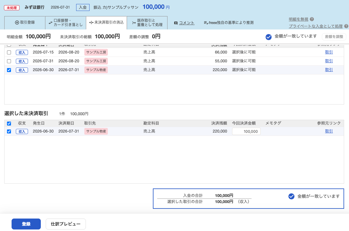This screenshot has height=231, width=349.
Task: Uncheck the サンプル物産 row in upper list
Action: (9, 70)
